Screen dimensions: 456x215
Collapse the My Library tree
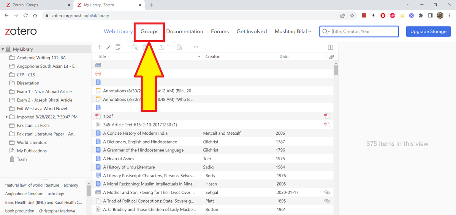[x=3, y=49]
